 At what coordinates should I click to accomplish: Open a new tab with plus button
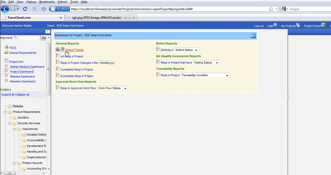tap(133, 18)
